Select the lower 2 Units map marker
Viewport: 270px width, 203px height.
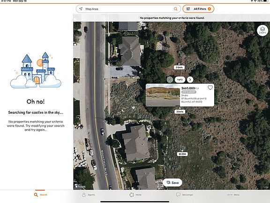point(180,112)
